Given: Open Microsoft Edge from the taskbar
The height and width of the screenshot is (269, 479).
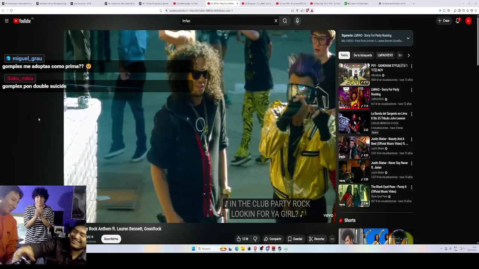Looking at the screenshot, I should pyautogui.click(x=237, y=249).
